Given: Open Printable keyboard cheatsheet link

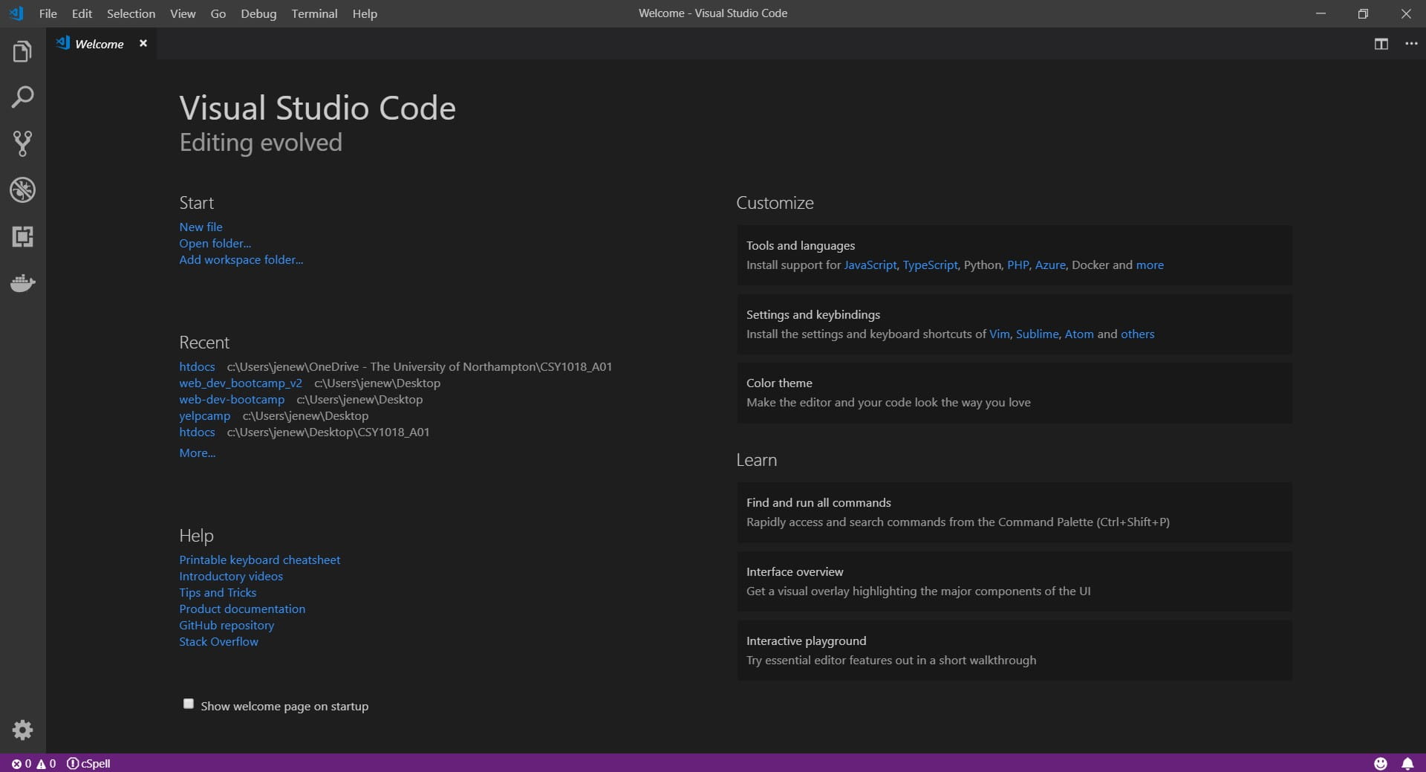Looking at the screenshot, I should (x=259, y=559).
